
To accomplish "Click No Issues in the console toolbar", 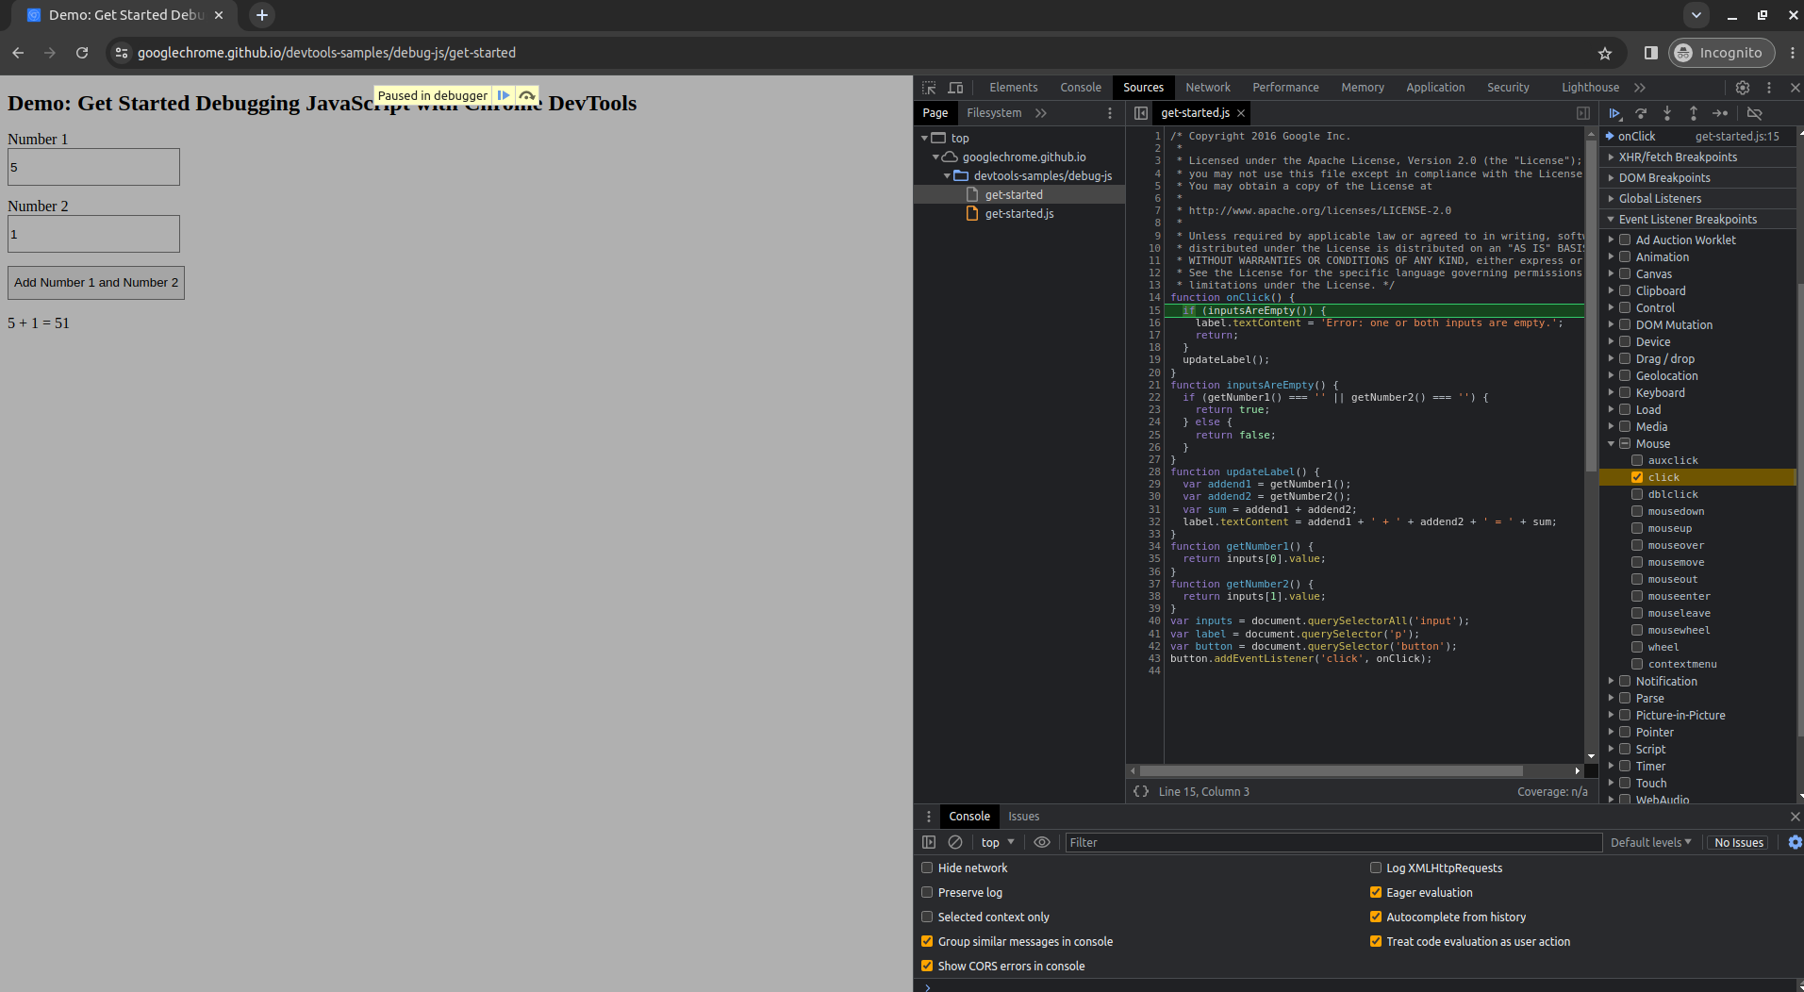I will point(1738,842).
